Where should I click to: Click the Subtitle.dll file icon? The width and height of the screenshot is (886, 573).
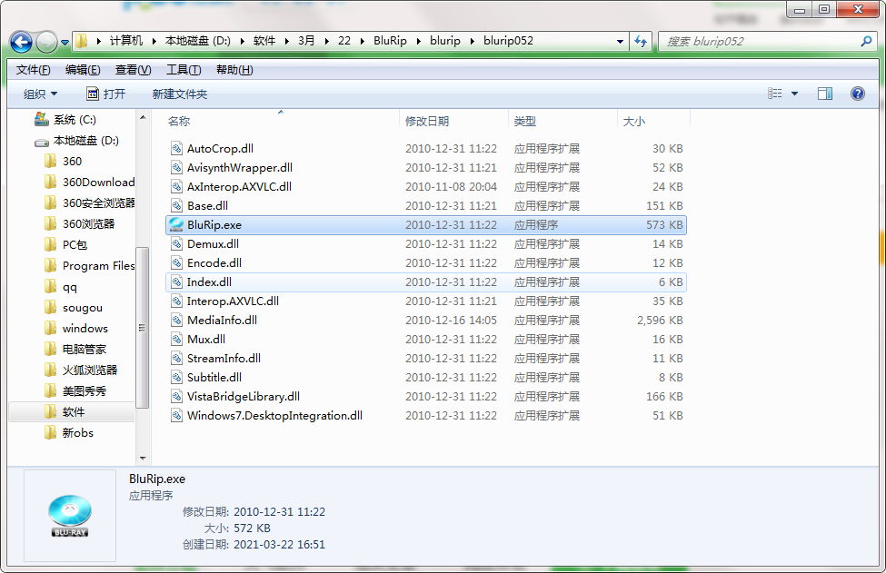177,378
